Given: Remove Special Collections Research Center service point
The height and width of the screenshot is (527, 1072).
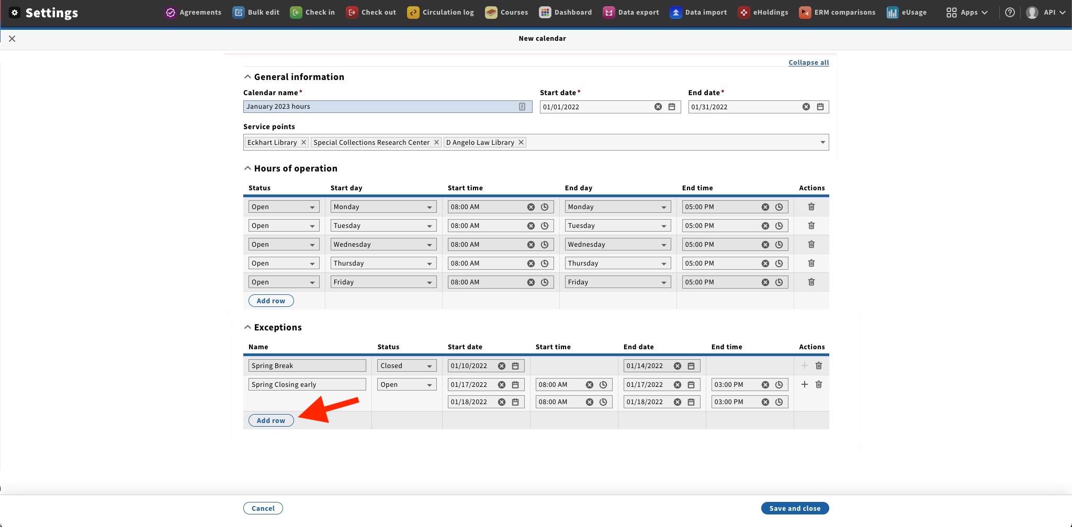Looking at the screenshot, I should coord(436,142).
